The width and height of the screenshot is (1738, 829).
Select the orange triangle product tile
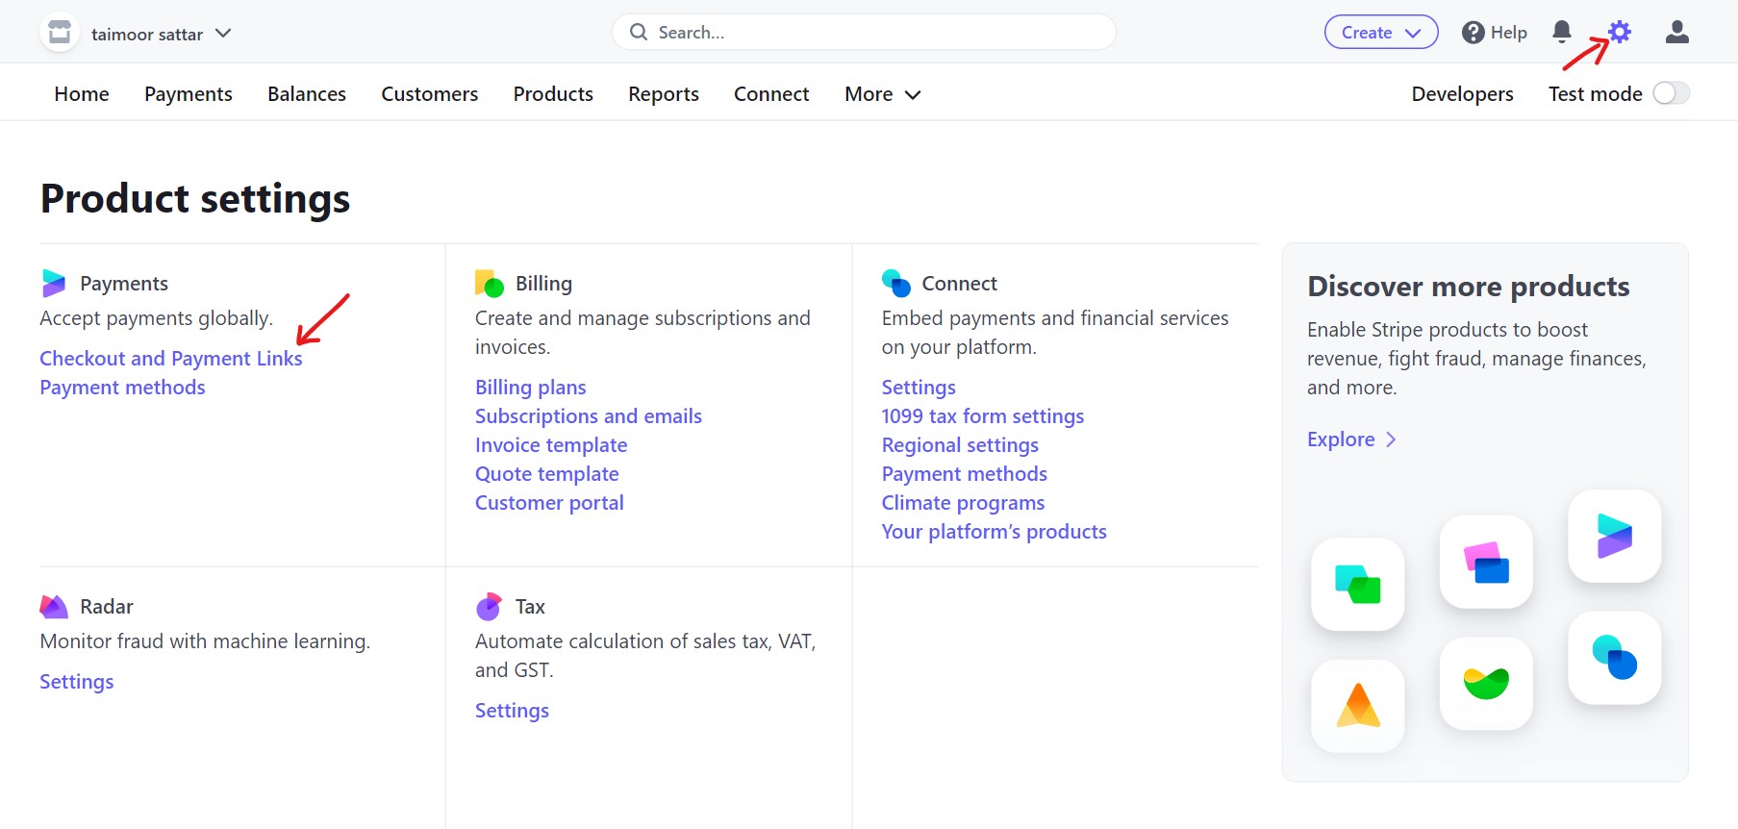[1358, 706]
